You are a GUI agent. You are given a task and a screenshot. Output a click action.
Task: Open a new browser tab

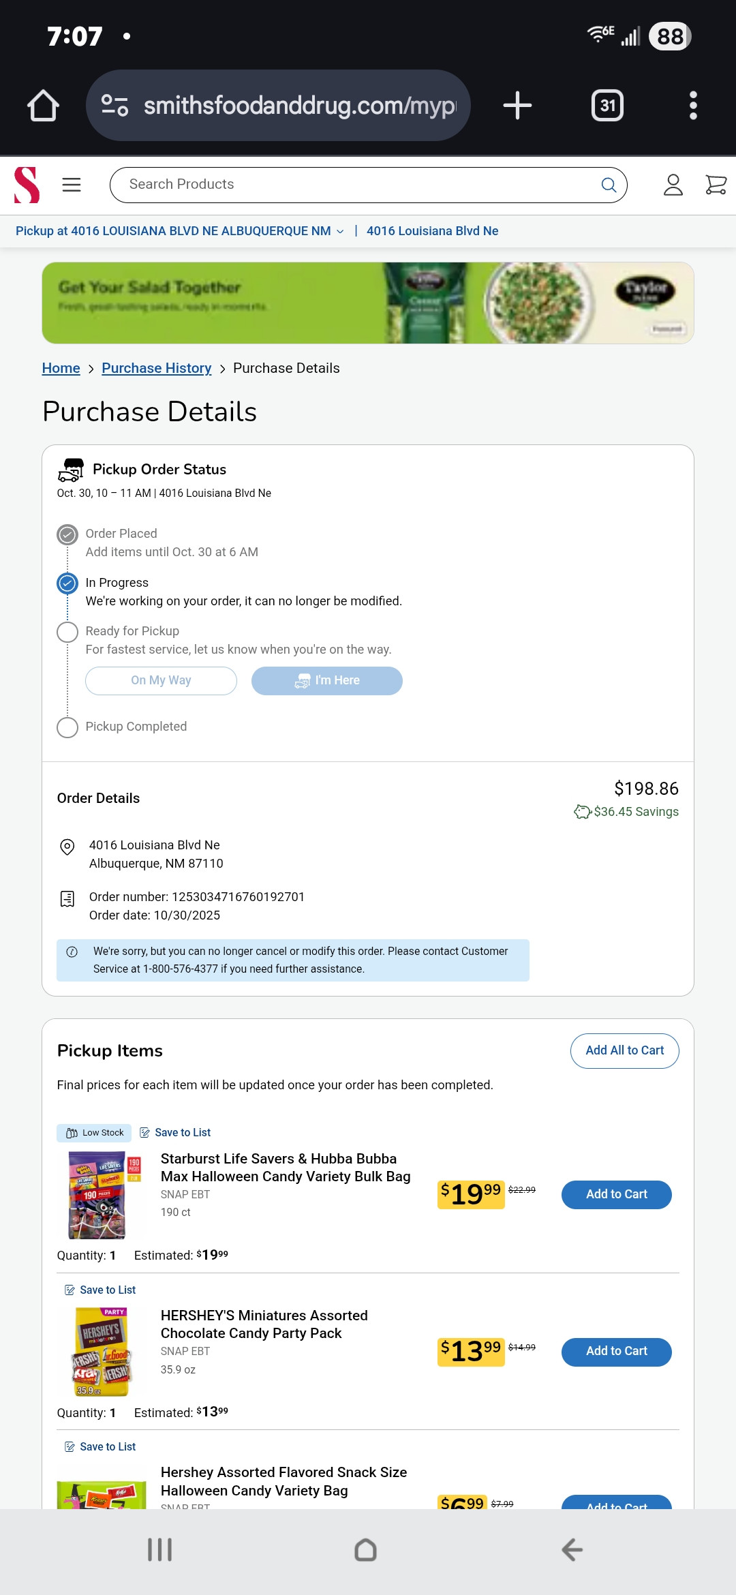(x=517, y=106)
